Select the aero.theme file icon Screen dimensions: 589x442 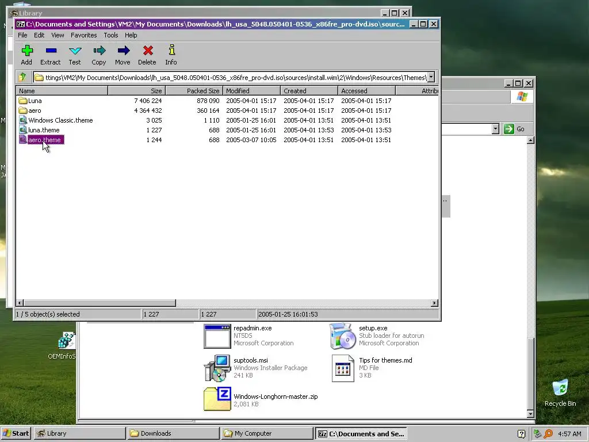(x=23, y=140)
